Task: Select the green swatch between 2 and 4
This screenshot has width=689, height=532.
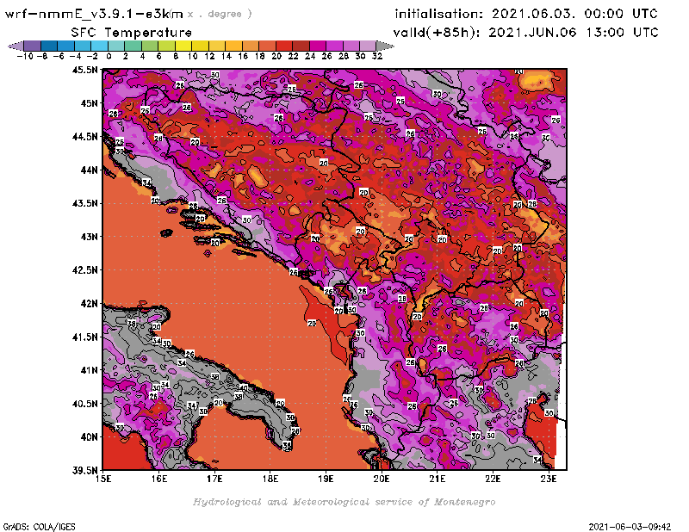Action: (x=133, y=46)
